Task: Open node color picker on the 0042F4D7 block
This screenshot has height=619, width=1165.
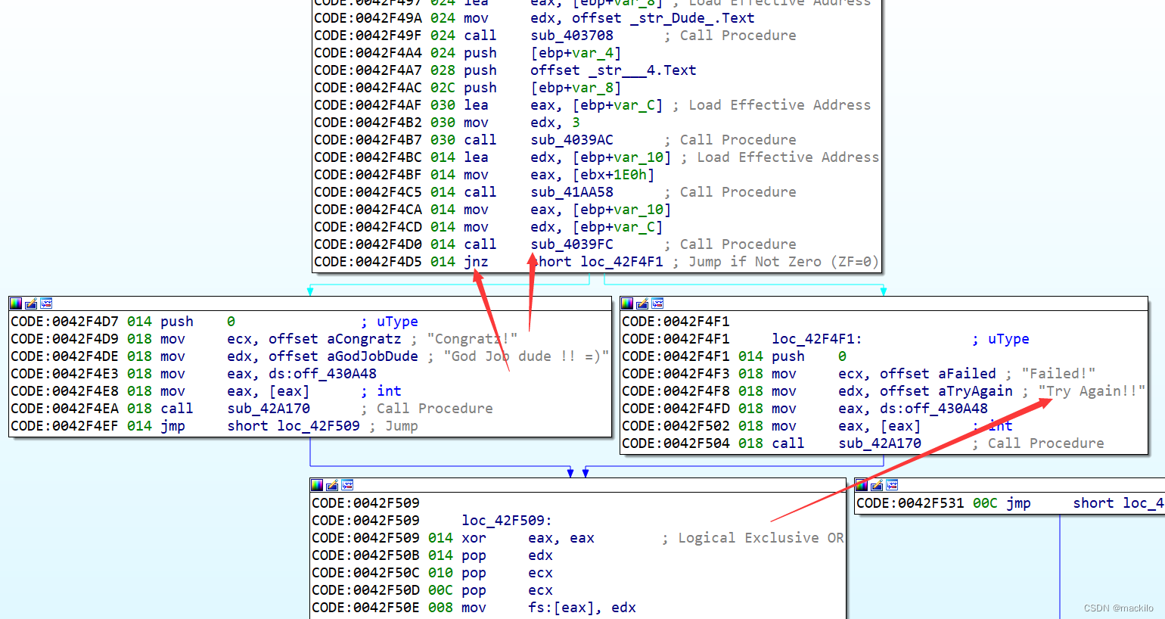Action: (16, 303)
